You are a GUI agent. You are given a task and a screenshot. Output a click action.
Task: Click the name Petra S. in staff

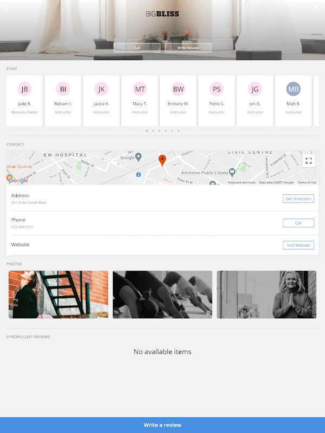217,104
